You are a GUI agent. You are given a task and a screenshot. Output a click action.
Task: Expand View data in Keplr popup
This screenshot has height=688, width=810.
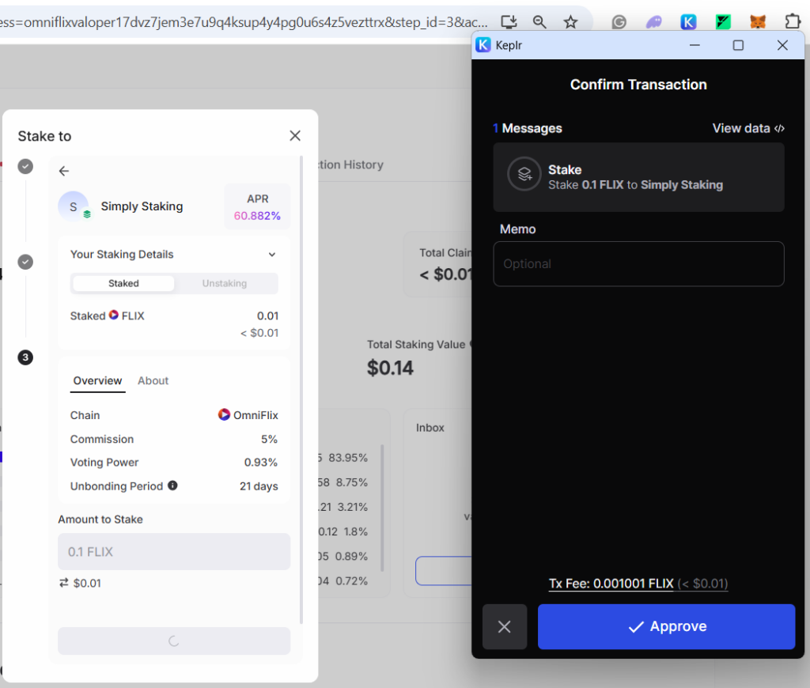(748, 128)
